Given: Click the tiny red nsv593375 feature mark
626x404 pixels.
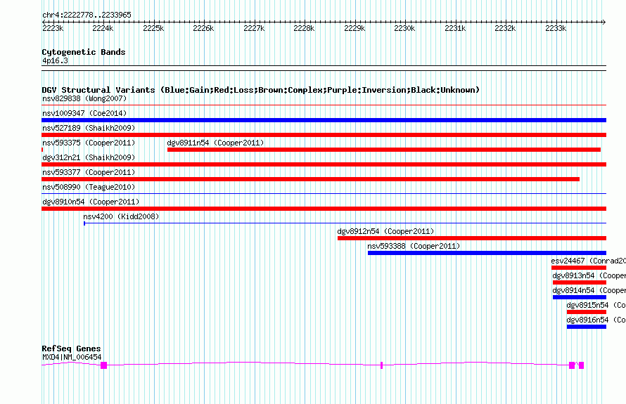Looking at the screenshot, I should pos(43,150).
